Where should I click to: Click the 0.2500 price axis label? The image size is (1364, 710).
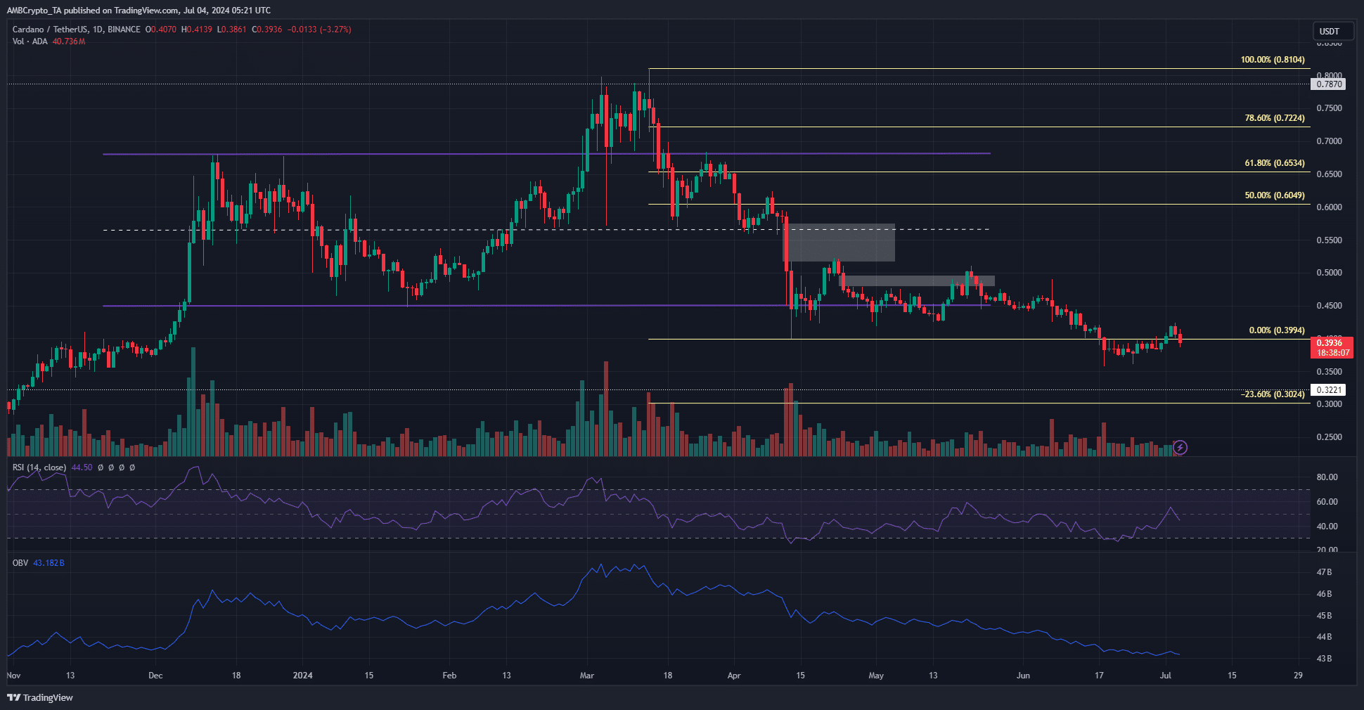coord(1329,437)
